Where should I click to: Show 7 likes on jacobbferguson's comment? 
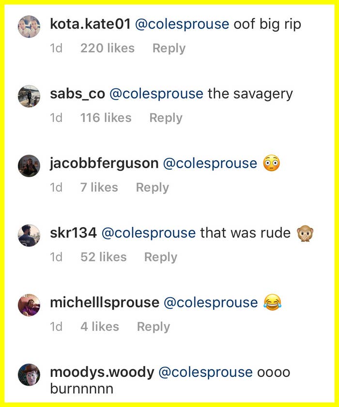99,187
